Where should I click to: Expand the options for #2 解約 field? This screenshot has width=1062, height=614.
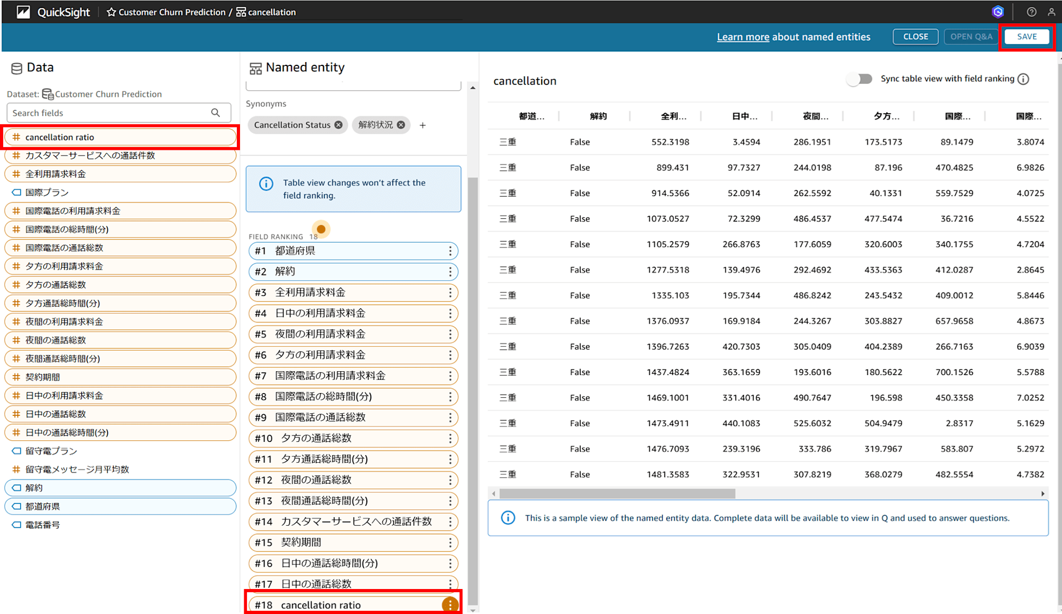click(x=451, y=271)
